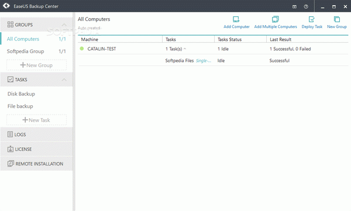Image resolution: width=351 pixels, height=211 pixels.
Task: Open the License section
Action: 36,149
